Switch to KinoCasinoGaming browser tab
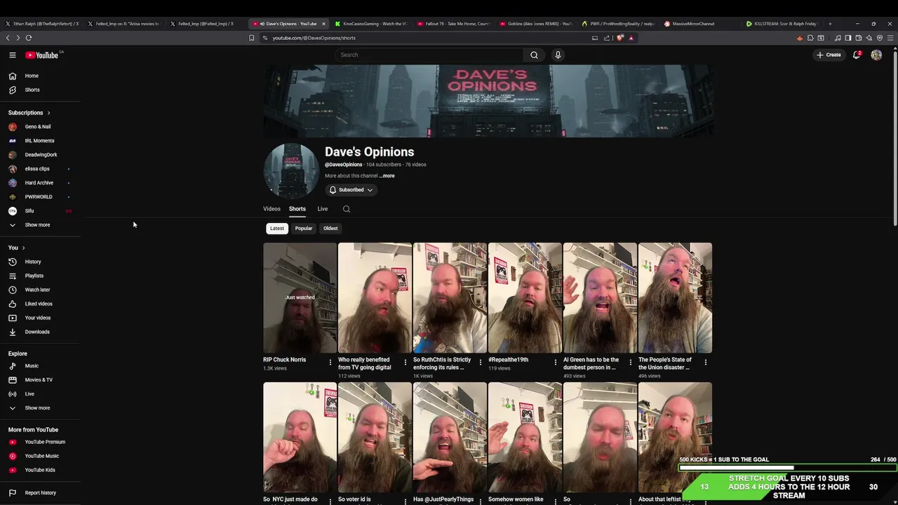898x505 pixels. (370, 24)
